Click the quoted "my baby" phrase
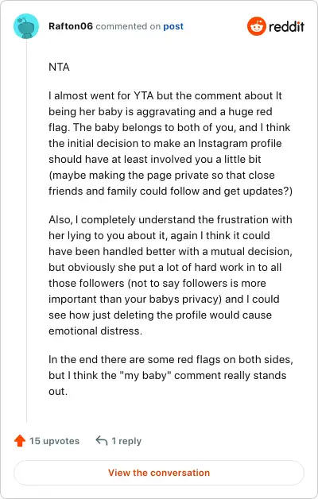Screen dimensions: 318x499 [x=145, y=376]
